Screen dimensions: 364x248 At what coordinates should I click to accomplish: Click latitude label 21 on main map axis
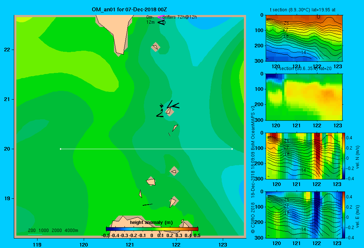[7, 99]
